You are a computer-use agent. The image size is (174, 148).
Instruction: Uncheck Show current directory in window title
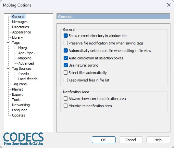pyautogui.click(x=66, y=36)
